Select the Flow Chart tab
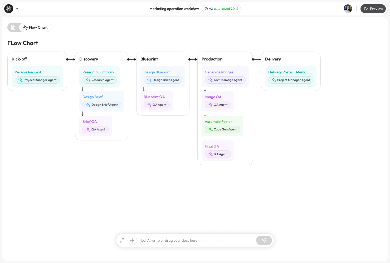The image size is (390, 263). (35, 27)
